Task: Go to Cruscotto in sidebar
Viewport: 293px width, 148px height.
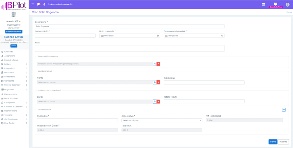Action: tap(9, 52)
